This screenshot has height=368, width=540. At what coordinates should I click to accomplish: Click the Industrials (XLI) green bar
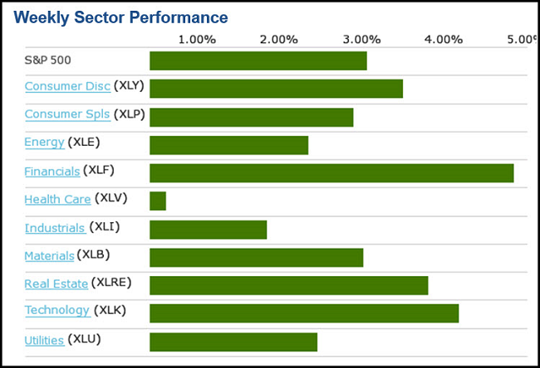[208, 230]
